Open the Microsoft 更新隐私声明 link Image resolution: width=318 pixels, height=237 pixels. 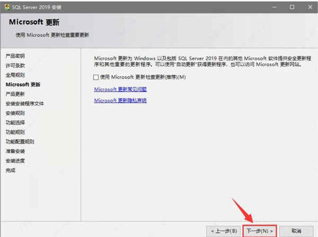[120, 100]
